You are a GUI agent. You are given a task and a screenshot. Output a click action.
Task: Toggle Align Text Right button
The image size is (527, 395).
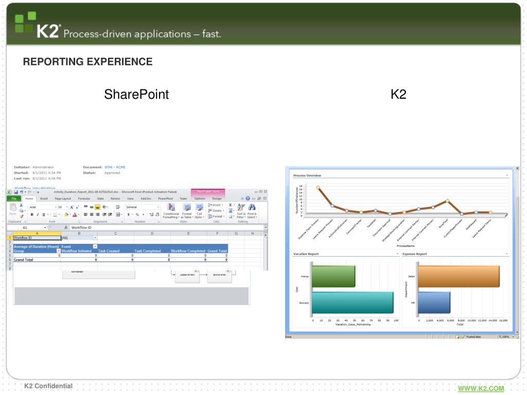click(97, 214)
